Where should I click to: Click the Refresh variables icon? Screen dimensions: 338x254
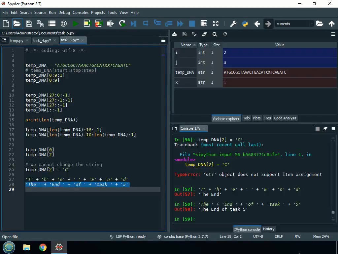(225, 34)
